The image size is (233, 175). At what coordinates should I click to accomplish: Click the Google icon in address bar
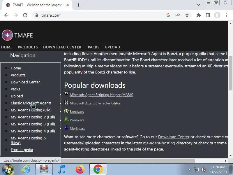click(168, 15)
